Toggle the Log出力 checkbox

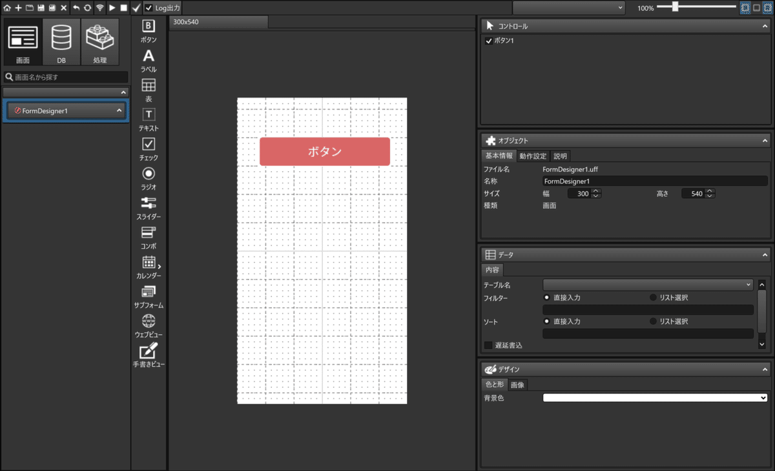click(x=149, y=8)
